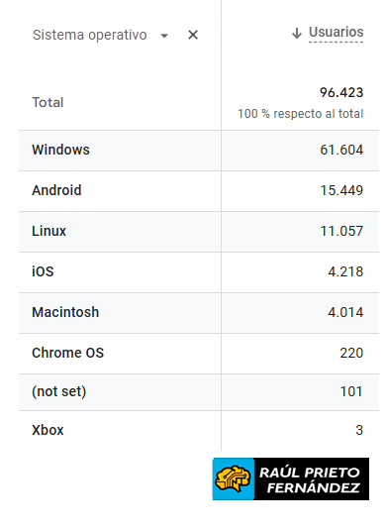This screenshot has height=529, width=386.
Task: Click the Android users value 15.449
Action: 341,190
